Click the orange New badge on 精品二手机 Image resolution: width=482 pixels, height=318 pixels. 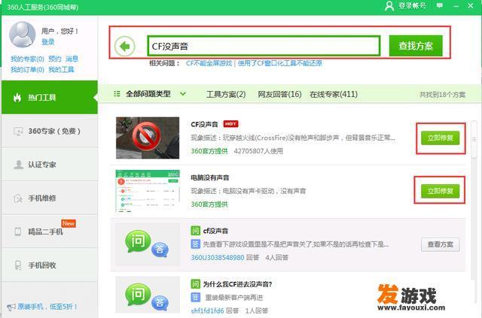click(x=69, y=223)
